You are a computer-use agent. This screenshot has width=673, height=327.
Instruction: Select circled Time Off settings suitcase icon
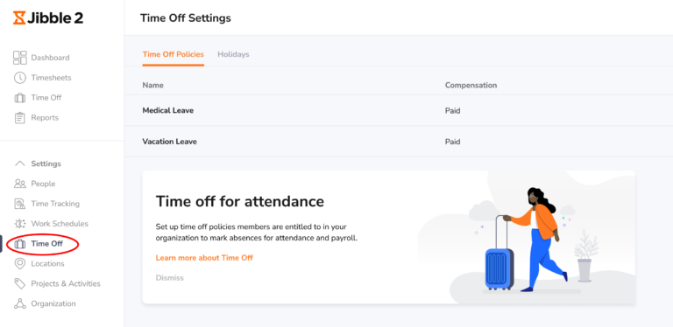[x=20, y=244]
